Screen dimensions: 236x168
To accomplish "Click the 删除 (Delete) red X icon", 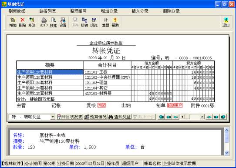I will (22, 22).
